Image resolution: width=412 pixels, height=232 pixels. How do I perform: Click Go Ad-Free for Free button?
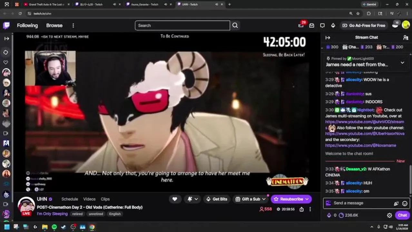pyautogui.click(x=364, y=25)
